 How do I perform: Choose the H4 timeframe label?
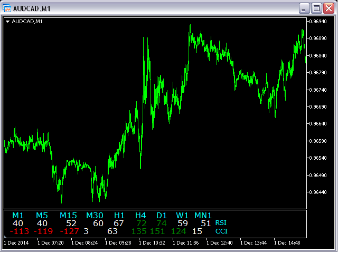tap(140, 215)
